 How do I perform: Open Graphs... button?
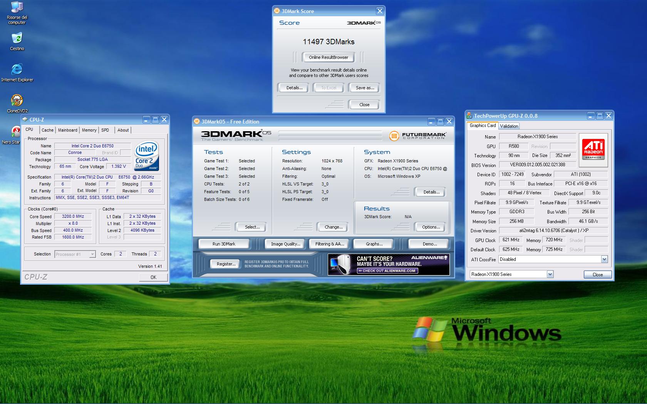click(374, 244)
